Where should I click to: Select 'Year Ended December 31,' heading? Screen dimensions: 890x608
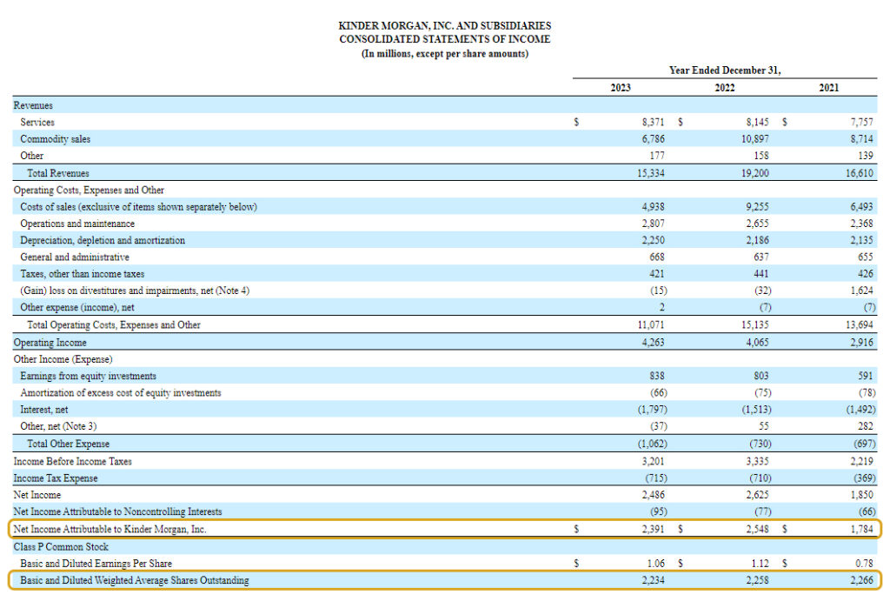[x=725, y=70]
